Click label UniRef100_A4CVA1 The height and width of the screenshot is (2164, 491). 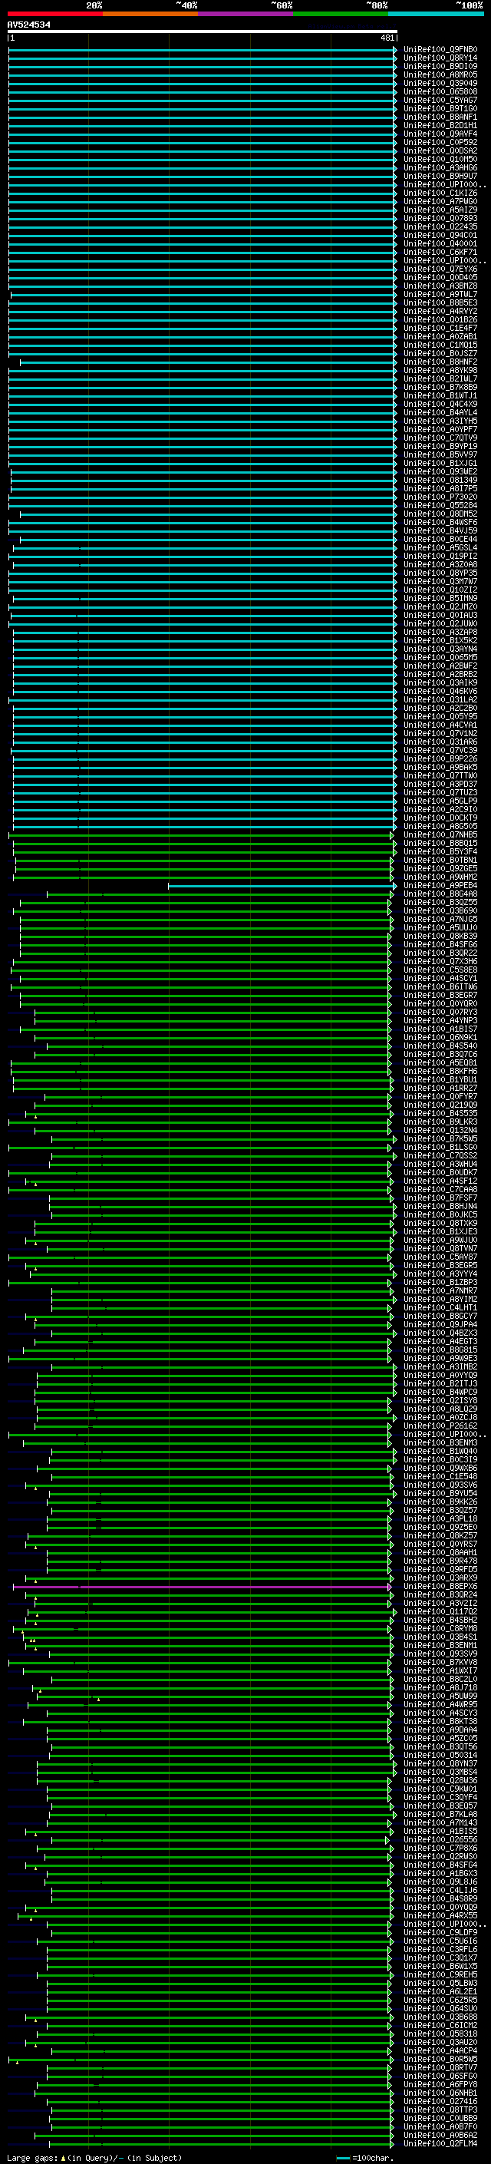point(440,725)
